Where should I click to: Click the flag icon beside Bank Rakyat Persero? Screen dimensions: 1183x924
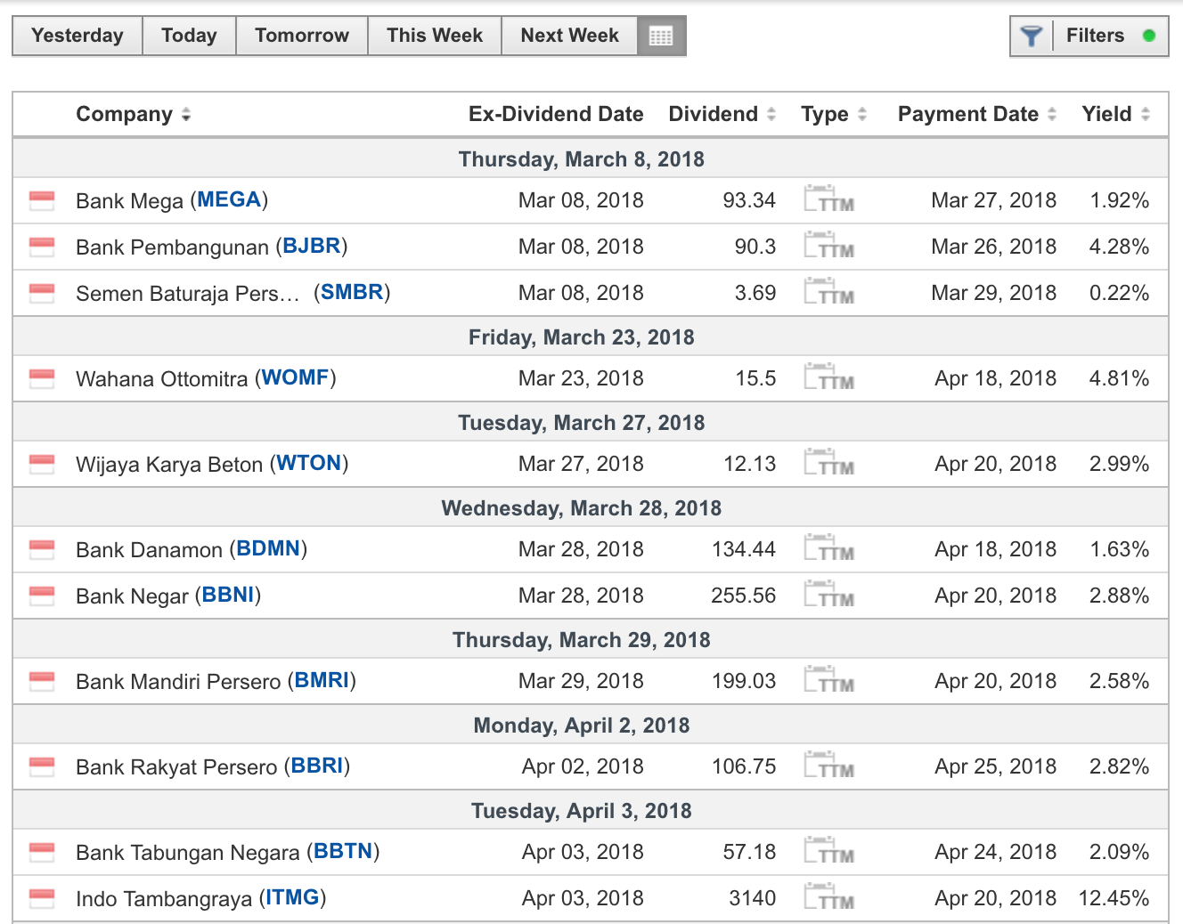pyautogui.click(x=42, y=766)
